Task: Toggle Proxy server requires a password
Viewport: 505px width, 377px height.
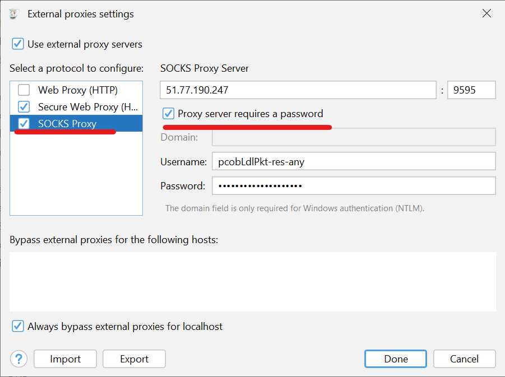Action: click(168, 114)
